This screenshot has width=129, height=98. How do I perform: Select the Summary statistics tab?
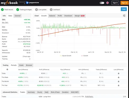click(x=31, y=92)
